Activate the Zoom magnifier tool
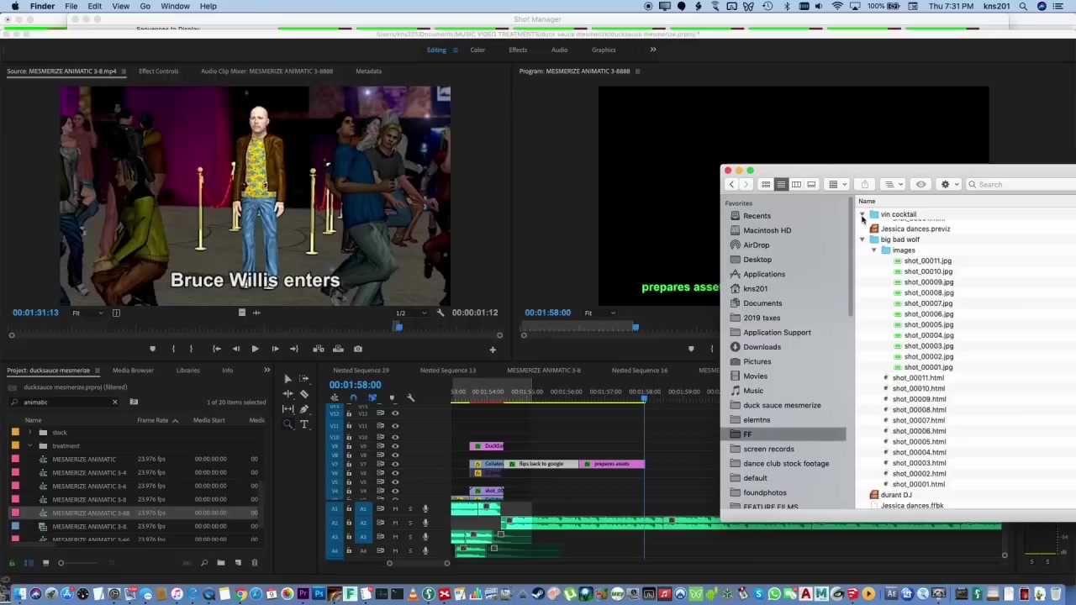The width and height of the screenshot is (1076, 605). coord(287,424)
